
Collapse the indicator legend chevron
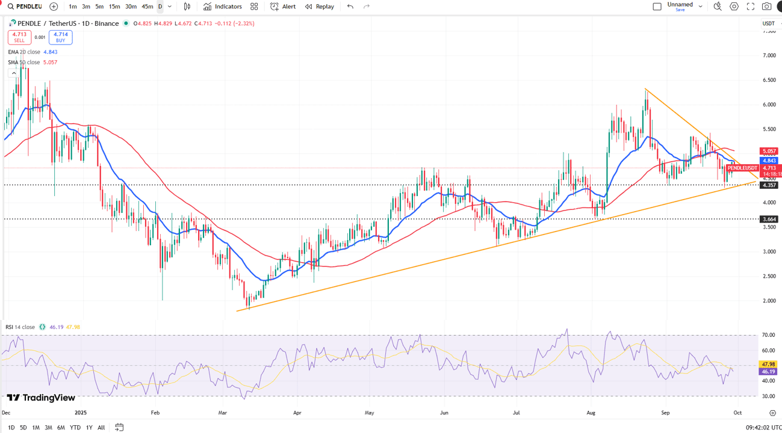(13, 73)
